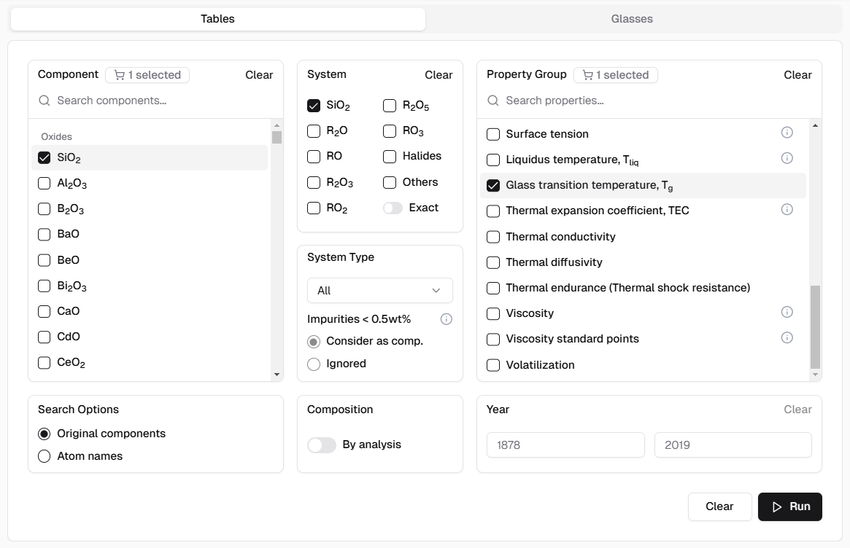
Task: Open the System Type dropdown
Action: pyautogui.click(x=379, y=290)
